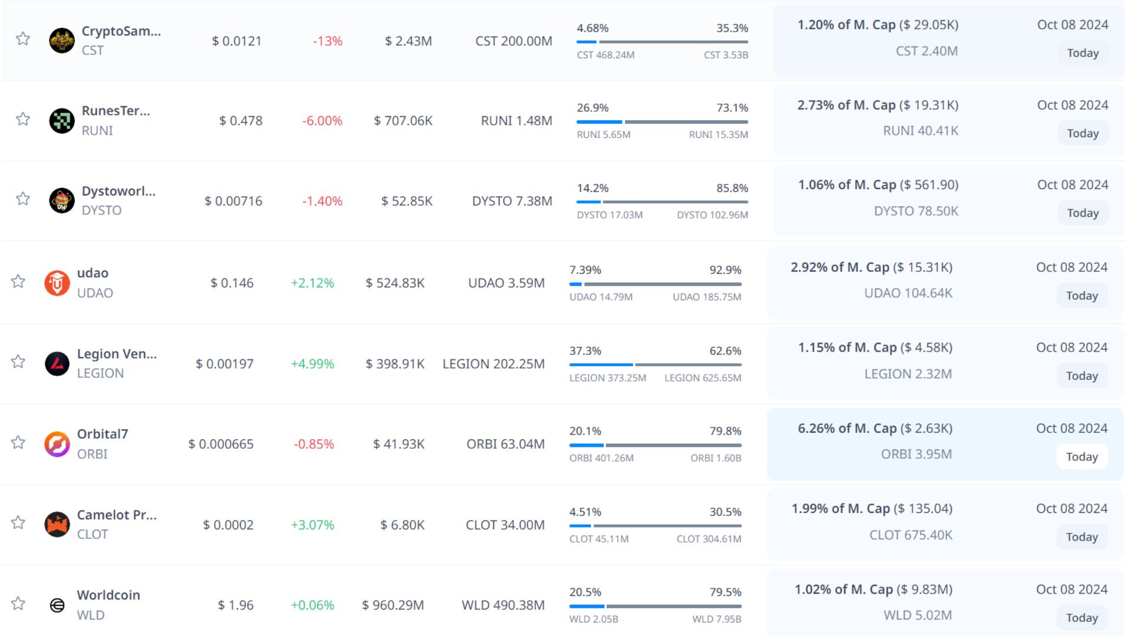
Task: Click the Camelot Protocol CLOT logo
Action: [x=57, y=525]
